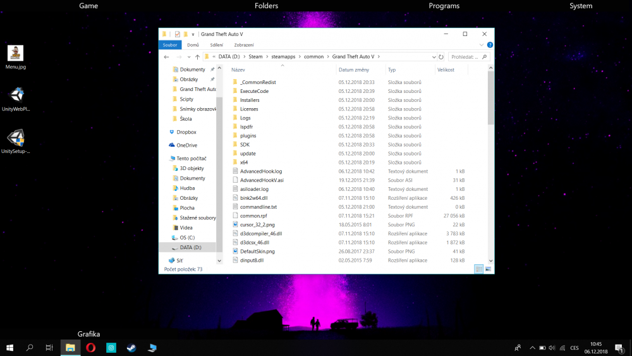The height and width of the screenshot is (356, 632).
Task: Click the properties checkmark in title bar
Action: point(178,34)
